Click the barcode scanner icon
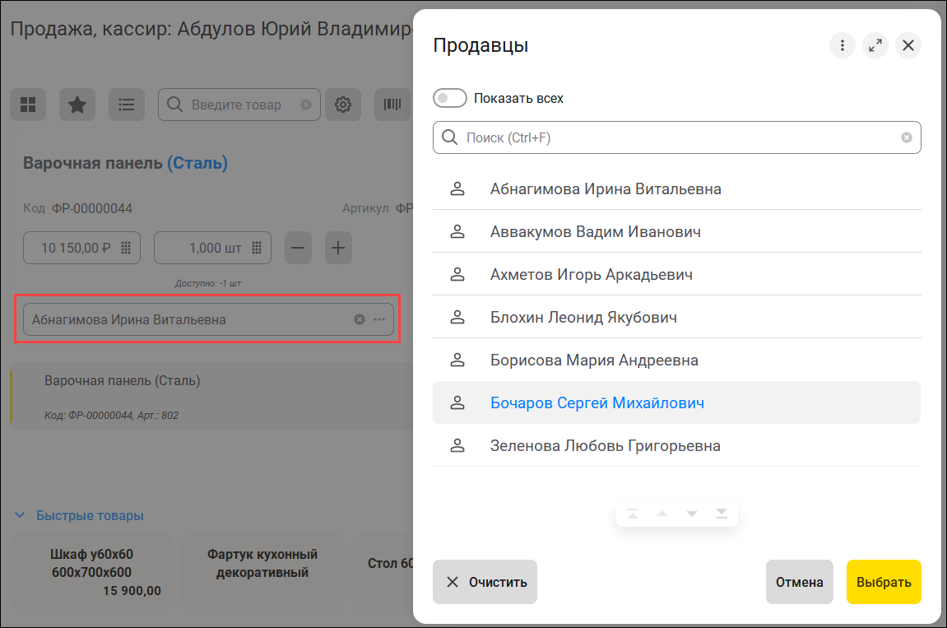The height and width of the screenshot is (628, 947). pos(392,105)
